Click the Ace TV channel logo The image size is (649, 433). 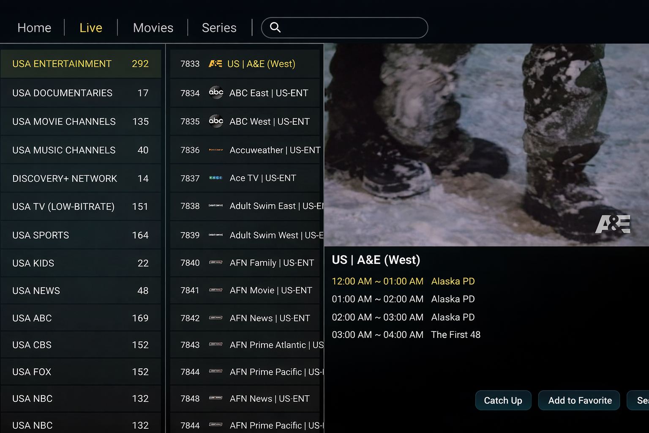pyautogui.click(x=216, y=178)
